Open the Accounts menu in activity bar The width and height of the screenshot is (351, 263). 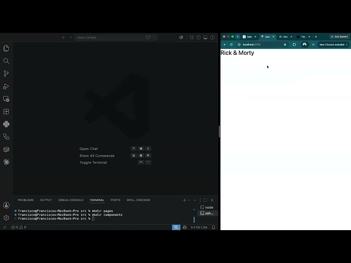[x=6, y=205]
